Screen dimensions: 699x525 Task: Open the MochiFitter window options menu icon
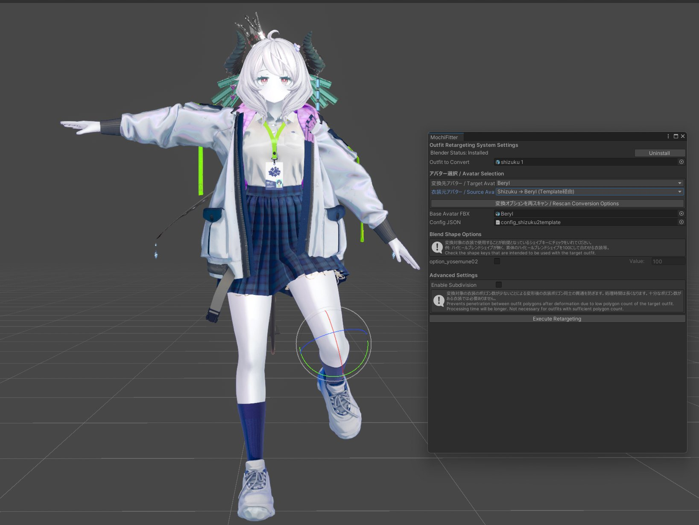click(668, 136)
